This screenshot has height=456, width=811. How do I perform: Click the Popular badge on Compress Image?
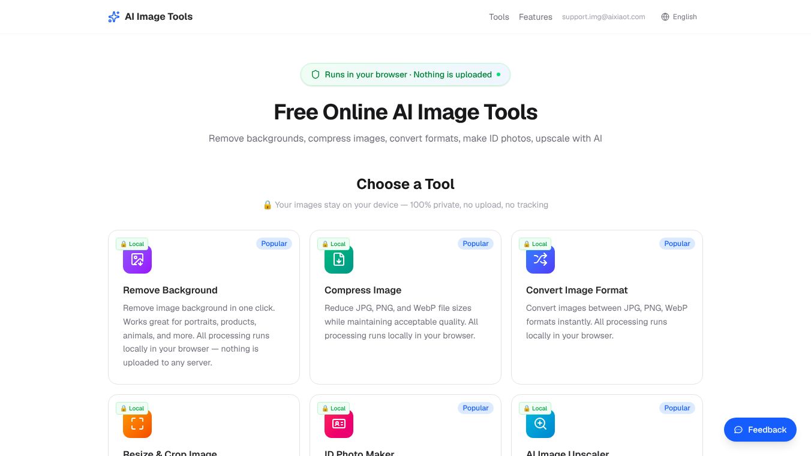click(476, 244)
